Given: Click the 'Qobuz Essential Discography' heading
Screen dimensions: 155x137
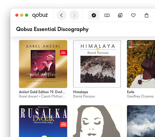Looking at the screenshot, I should coord(52,29).
